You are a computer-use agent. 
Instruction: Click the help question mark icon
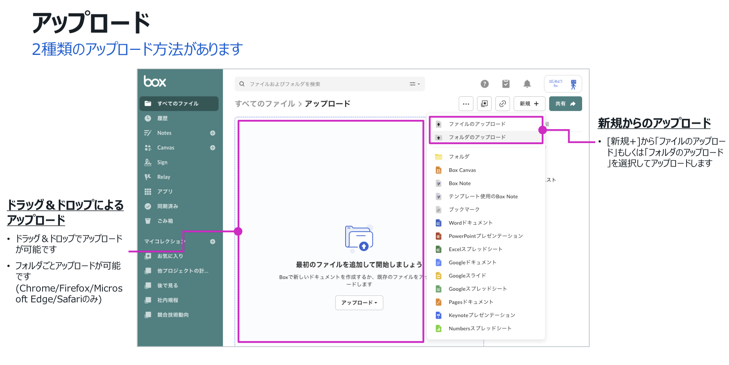coord(484,84)
